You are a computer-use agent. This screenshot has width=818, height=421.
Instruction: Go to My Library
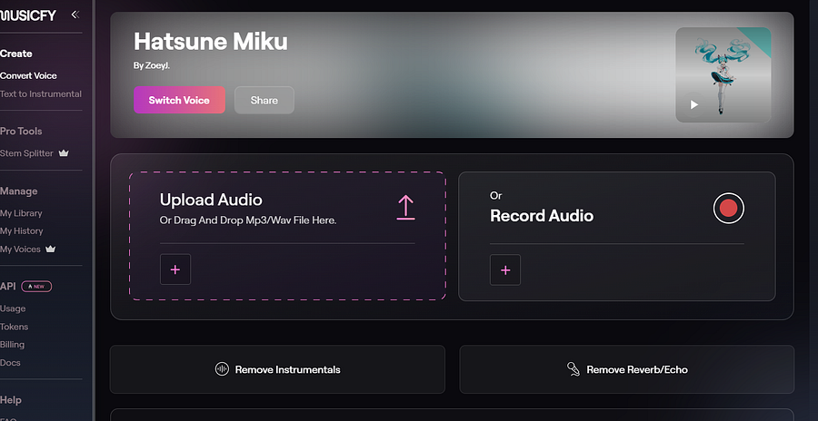click(x=22, y=213)
